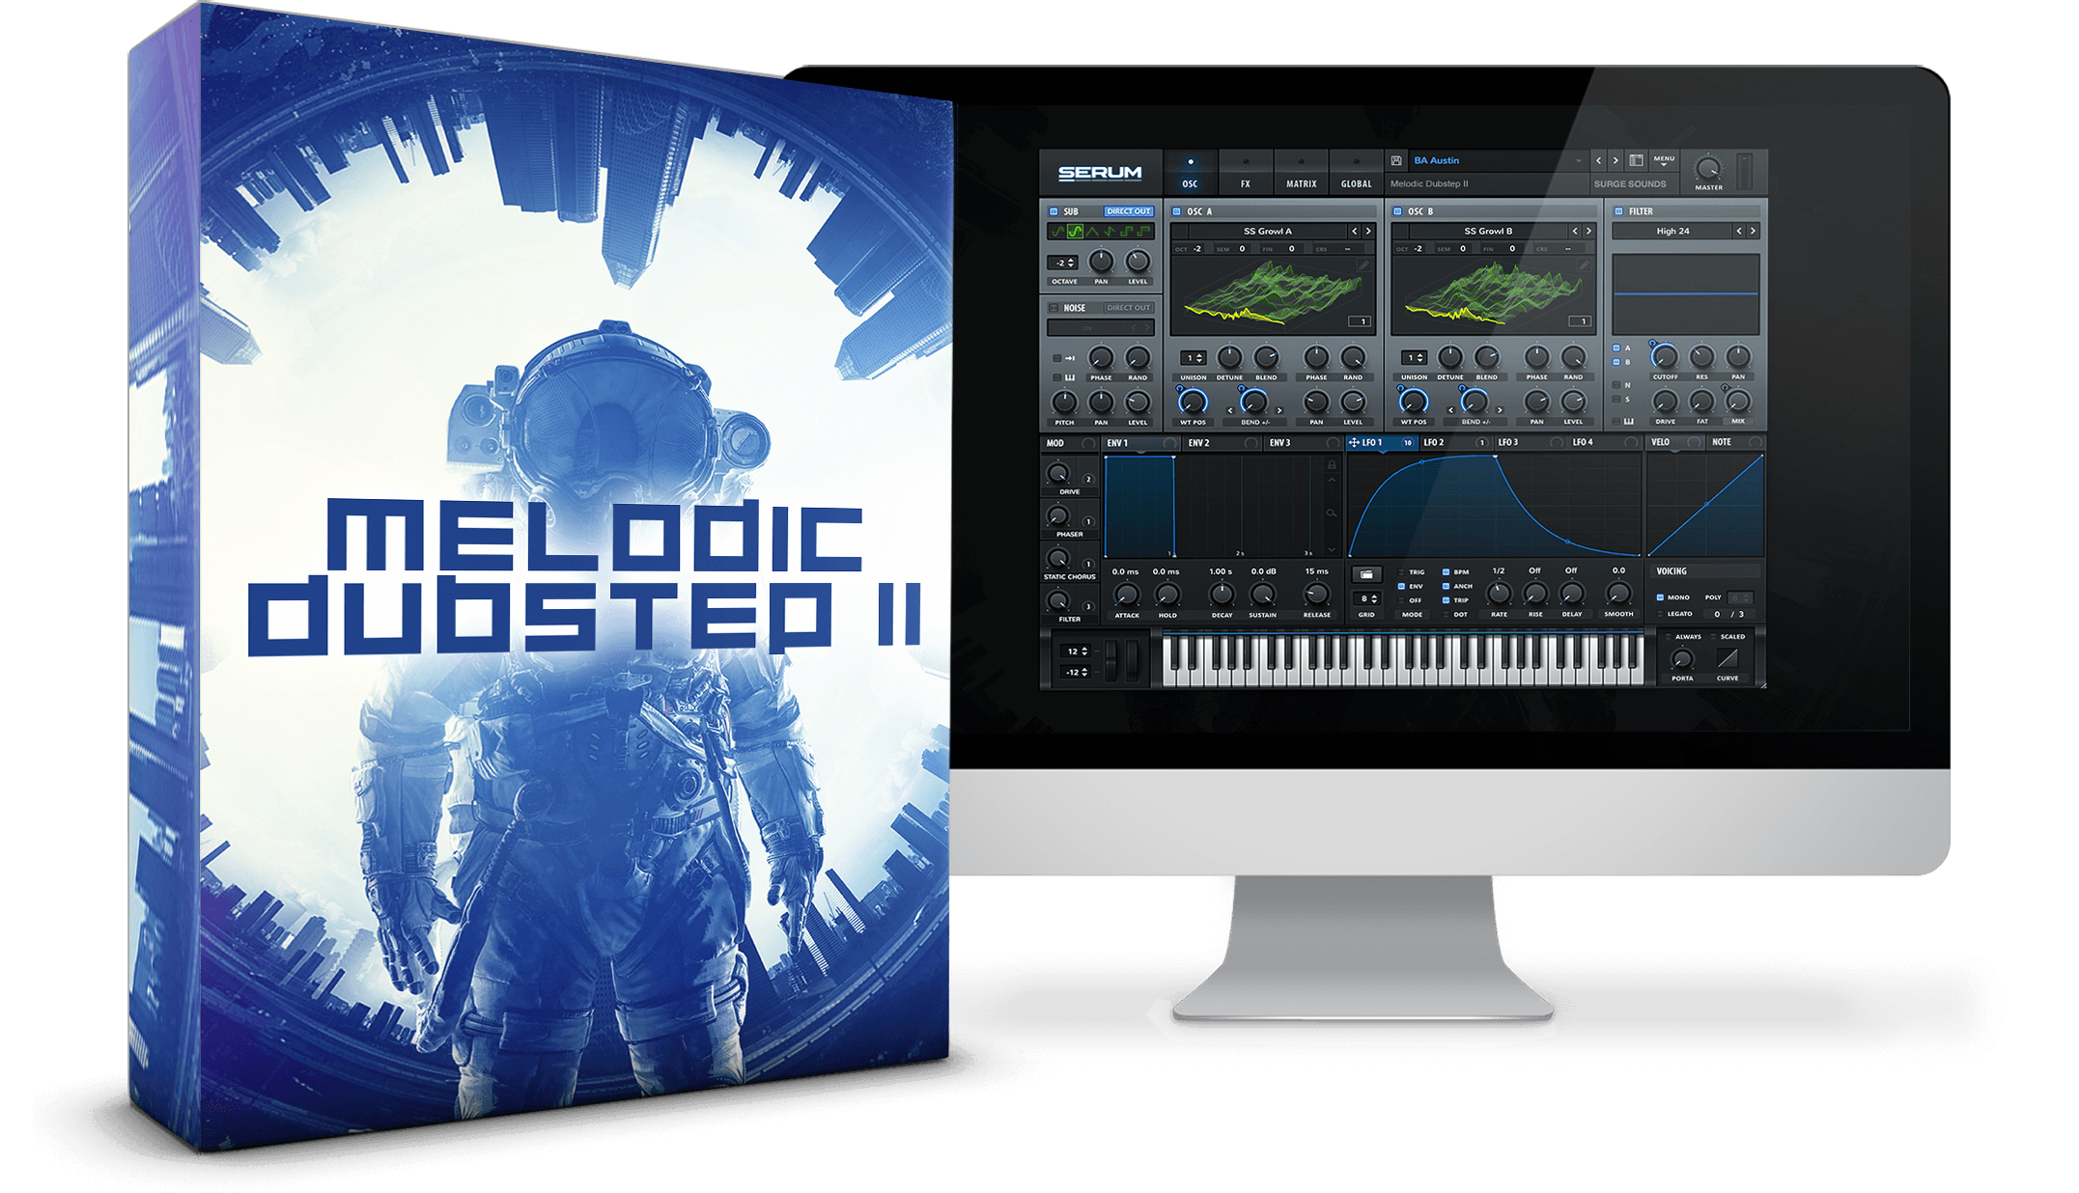Toggle filter routing for oscillator B
Screen dimensions: 2079x1193
pyautogui.click(x=1616, y=362)
